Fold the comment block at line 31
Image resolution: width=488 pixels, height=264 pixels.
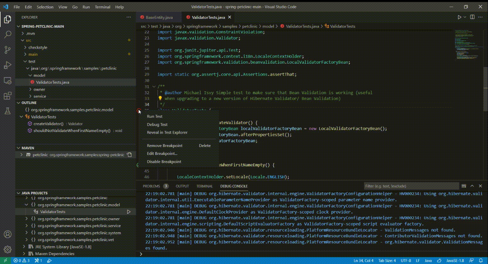(x=154, y=87)
